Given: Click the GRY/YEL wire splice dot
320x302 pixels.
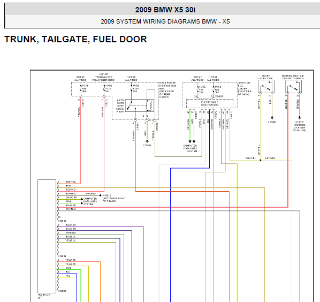Looking at the screenshot, I should 260,160.
